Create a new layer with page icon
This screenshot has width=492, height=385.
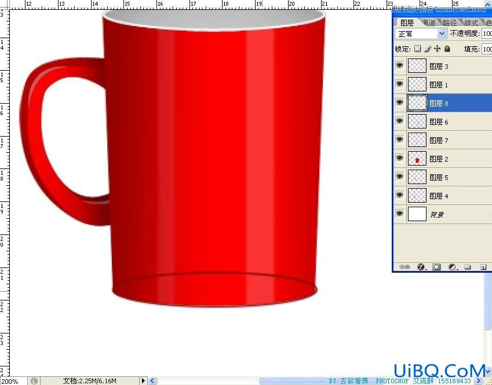point(483,267)
